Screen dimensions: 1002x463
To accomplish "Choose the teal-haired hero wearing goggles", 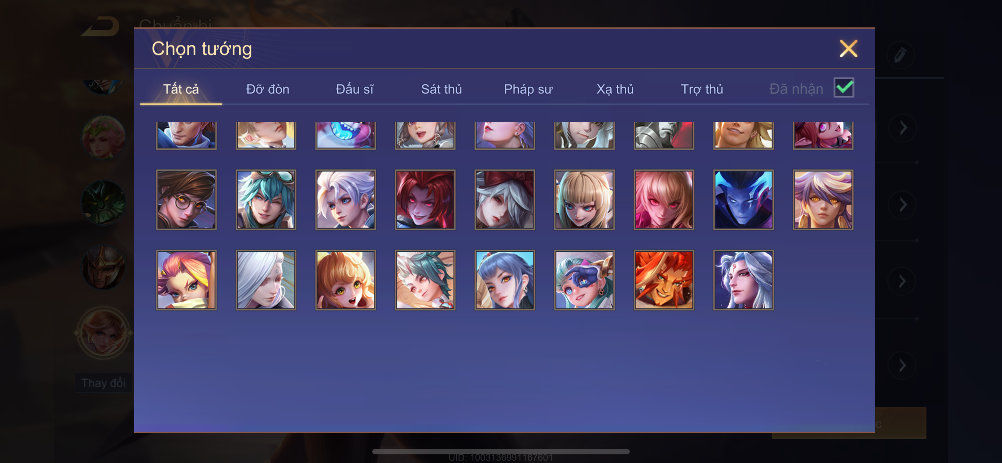I will coord(266,200).
